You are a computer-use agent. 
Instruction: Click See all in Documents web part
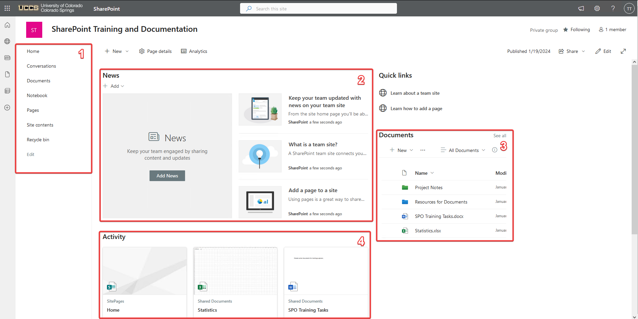[x=500, y=136]
